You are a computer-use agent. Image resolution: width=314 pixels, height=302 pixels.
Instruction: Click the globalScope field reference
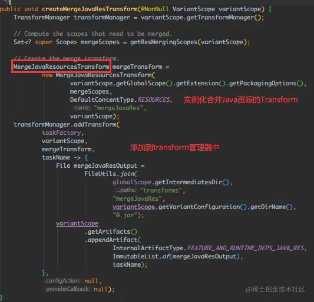(132, 182)
